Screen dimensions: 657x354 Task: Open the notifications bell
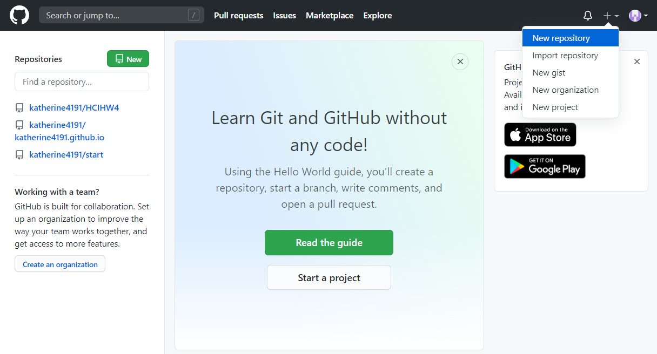pyautogui.click(x=588, y=16)
